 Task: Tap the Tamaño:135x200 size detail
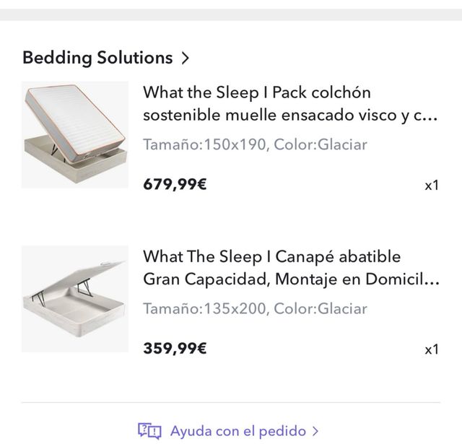205,308
